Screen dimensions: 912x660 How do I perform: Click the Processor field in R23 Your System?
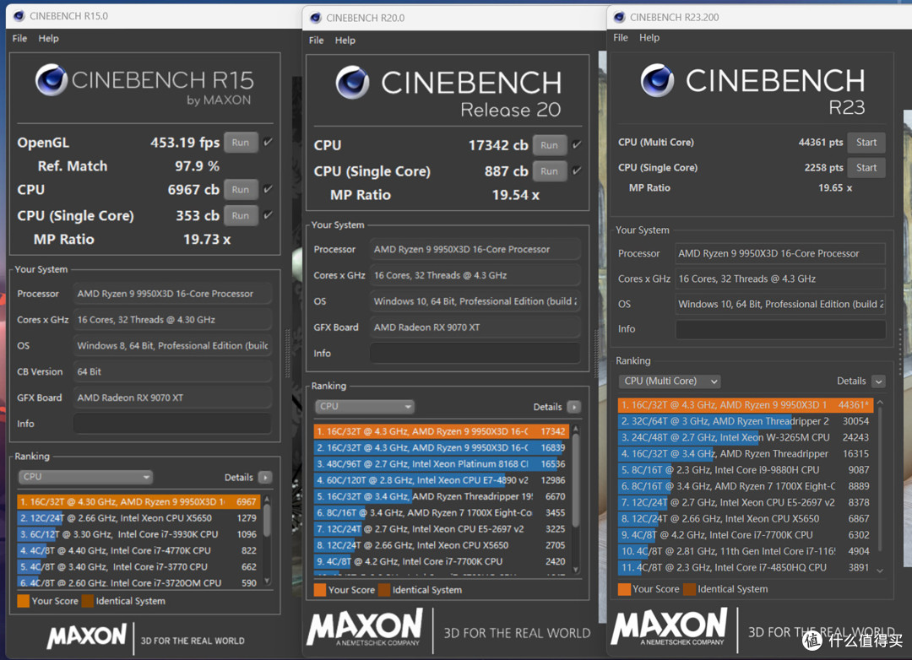click(780, 253)
